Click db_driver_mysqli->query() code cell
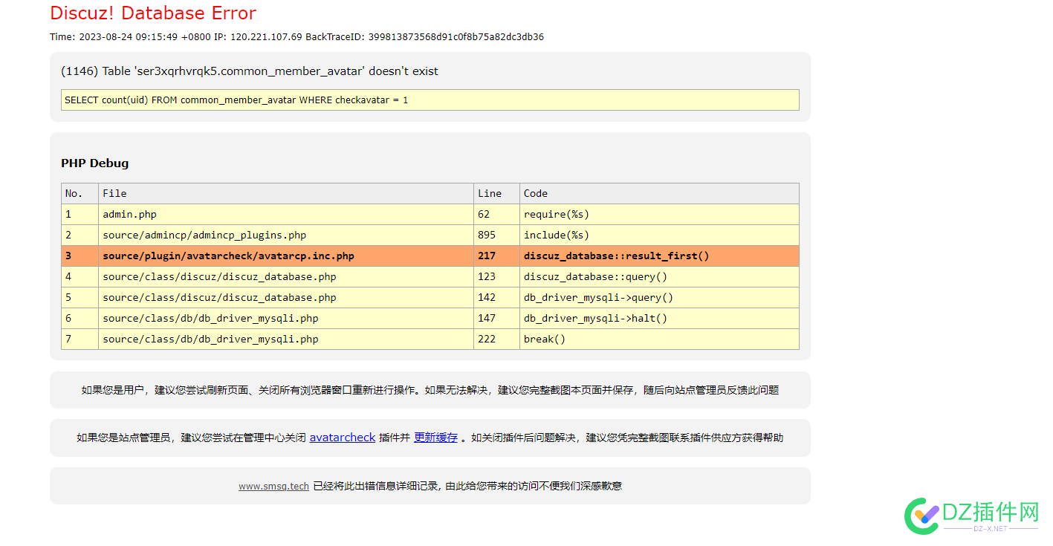The width and height of the screenshot is (1053, 546). [660, 297]
